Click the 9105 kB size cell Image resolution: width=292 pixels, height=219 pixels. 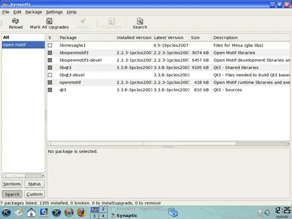coord(200,67)
